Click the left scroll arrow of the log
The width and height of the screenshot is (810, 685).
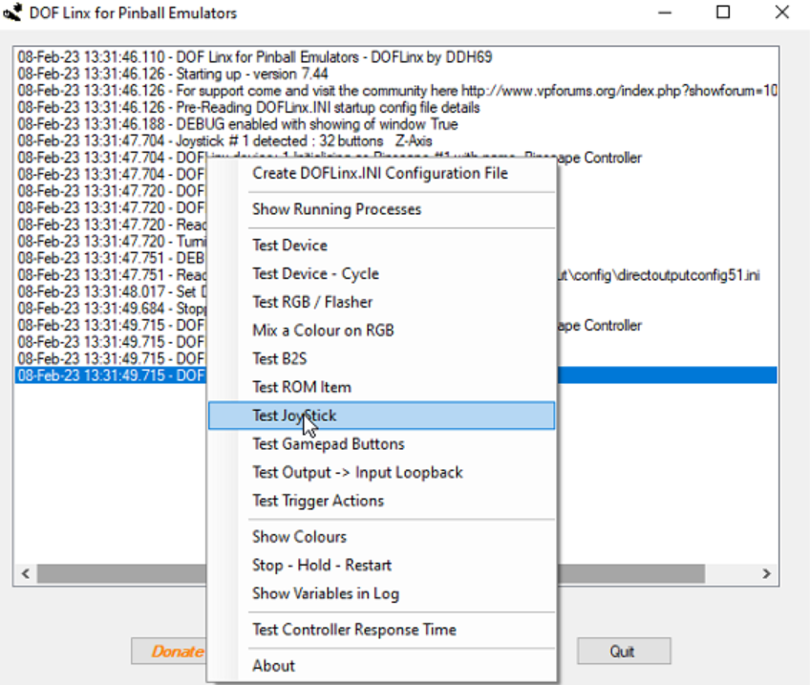[x=25, y=573]
